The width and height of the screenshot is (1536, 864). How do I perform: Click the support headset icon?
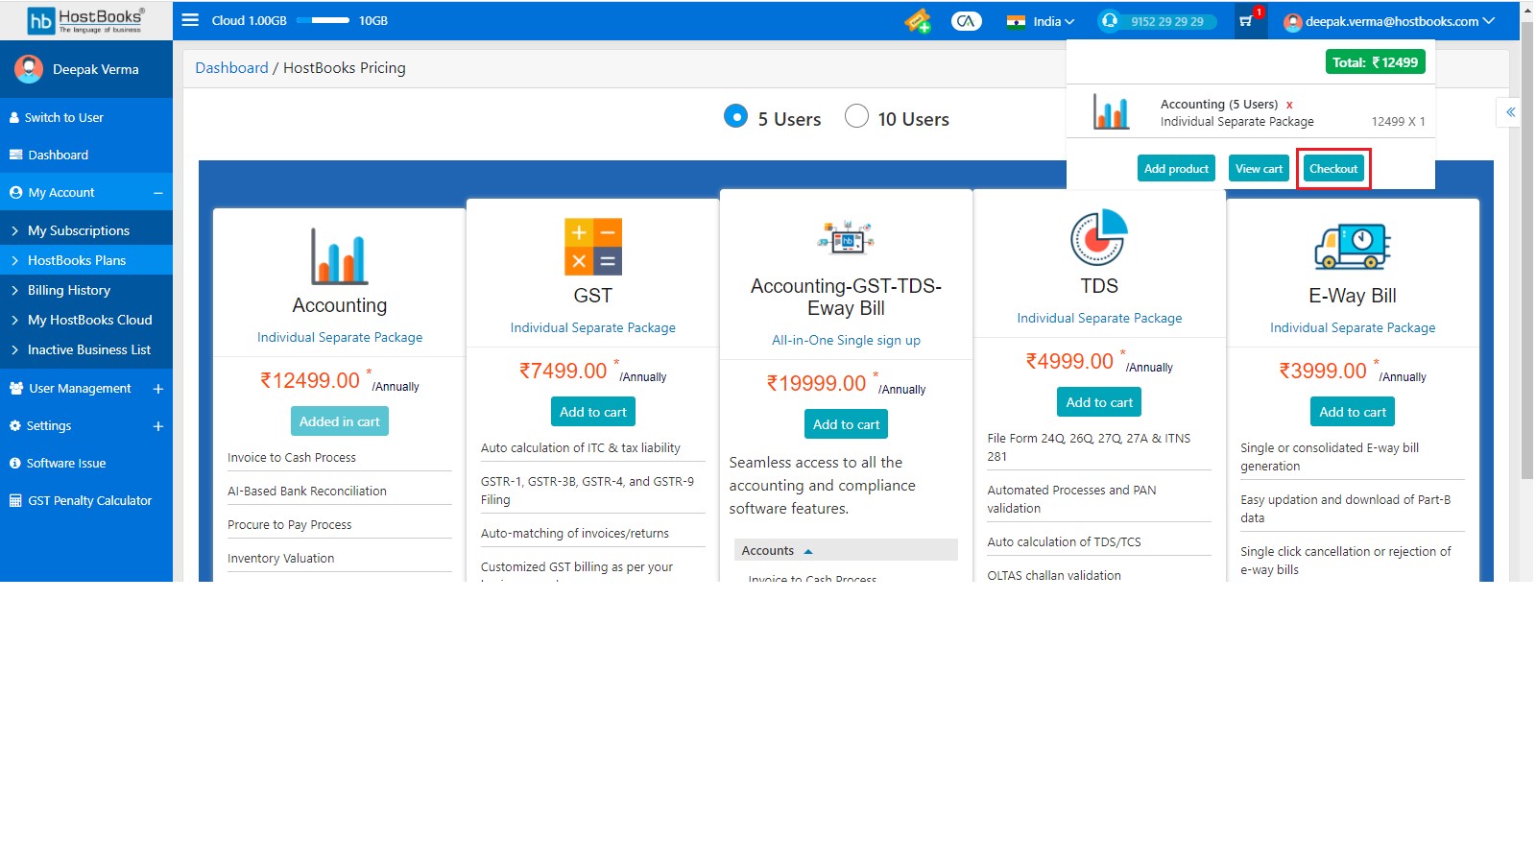click(1110, 20)
